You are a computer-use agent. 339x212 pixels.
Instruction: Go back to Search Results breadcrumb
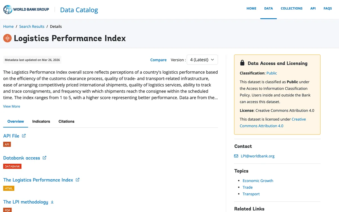click(32, 27)
